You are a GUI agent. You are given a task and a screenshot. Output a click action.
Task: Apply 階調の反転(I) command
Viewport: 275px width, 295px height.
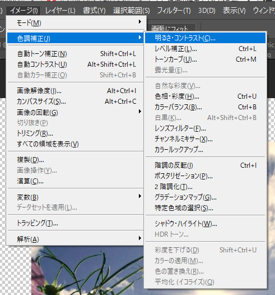[x=205, y=165]
